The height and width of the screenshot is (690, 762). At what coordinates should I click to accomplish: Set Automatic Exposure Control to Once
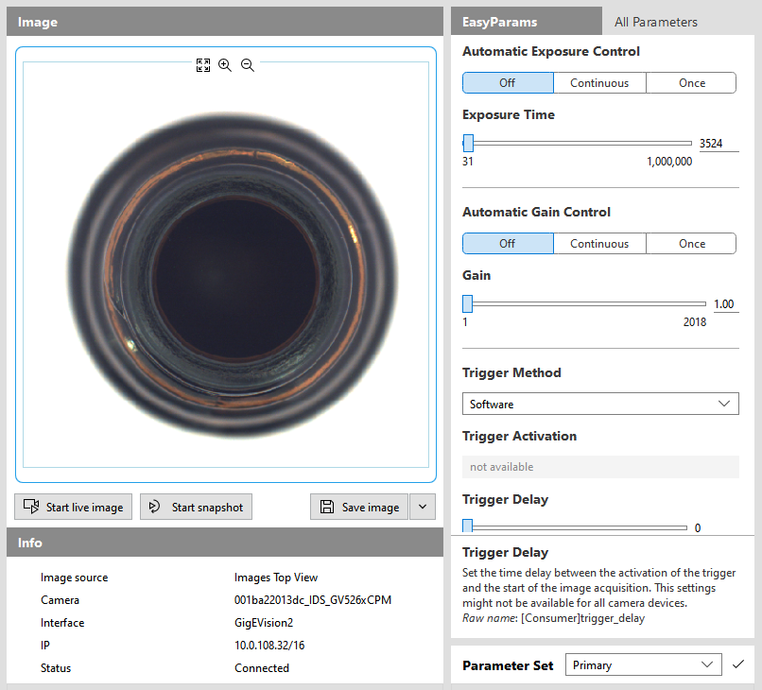point(691,83)
